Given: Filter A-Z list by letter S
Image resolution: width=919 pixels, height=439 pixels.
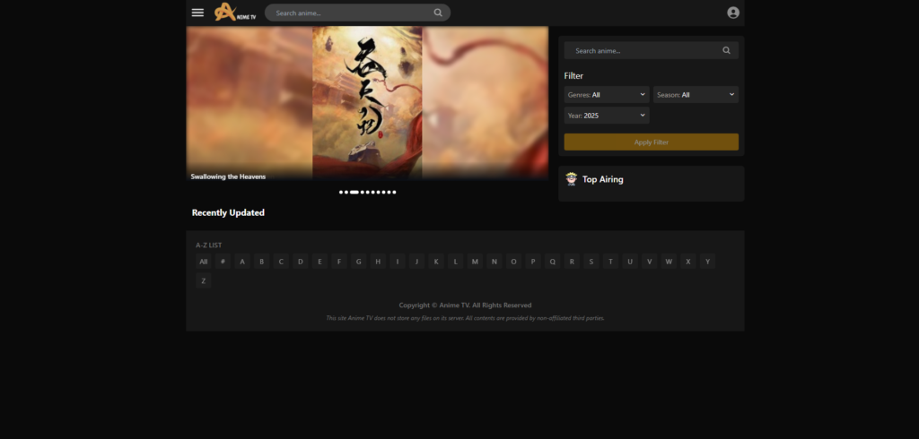Looking at the screenshot, I should pyautogui.click(x=591, y=262).
